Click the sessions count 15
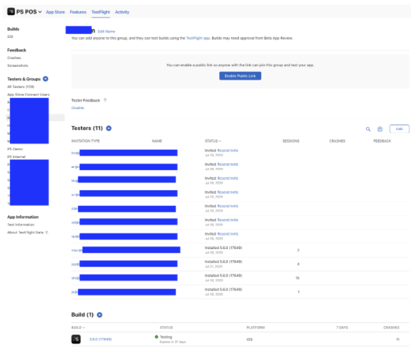This screenshot has width=419, height=355. [x=297, y=278]
